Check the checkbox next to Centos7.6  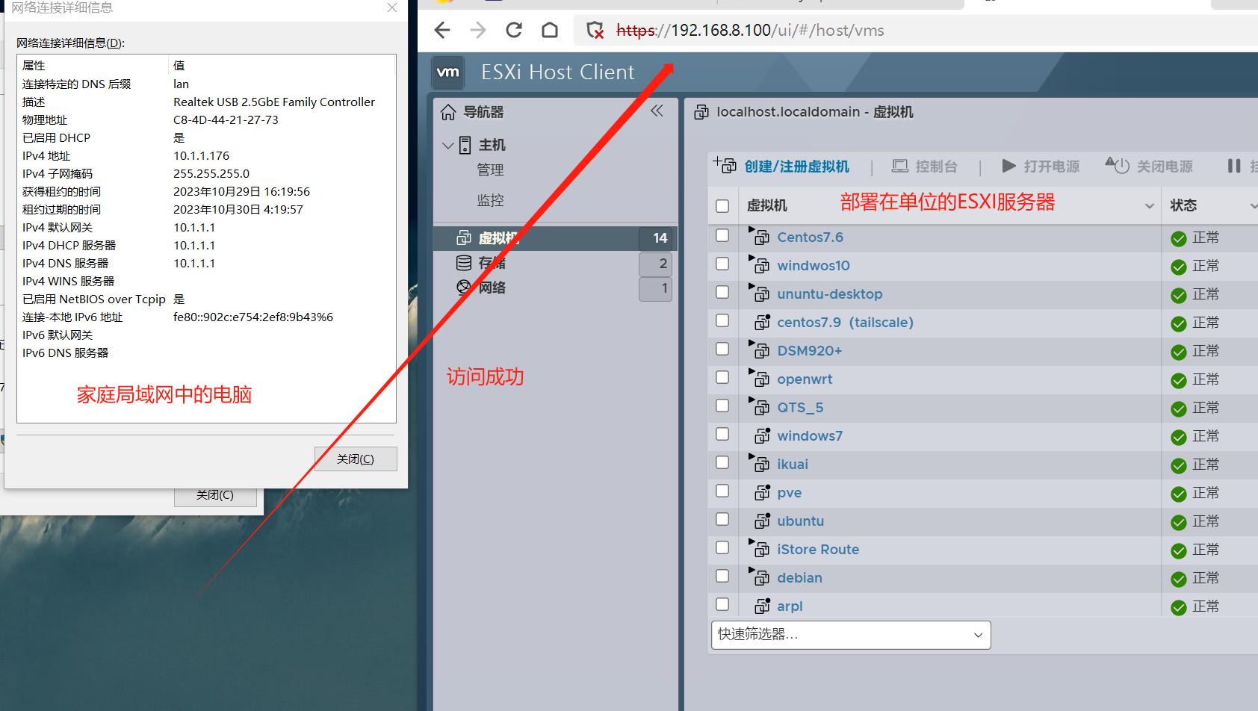pos(722,235)
